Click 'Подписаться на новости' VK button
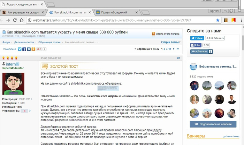 tap(213, 124)
